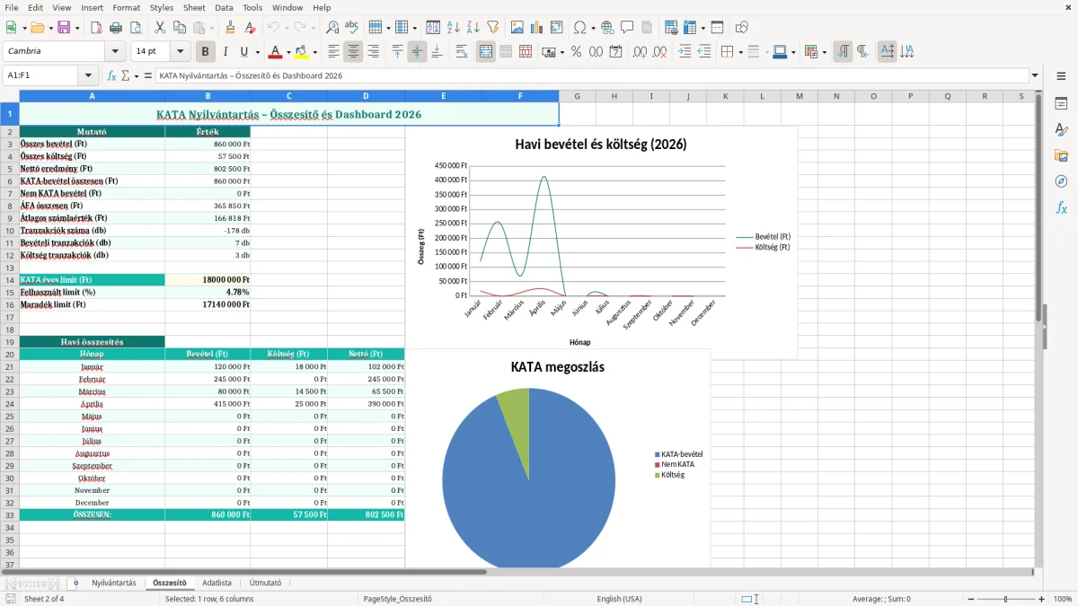
Task: Open the Sidebar Gallery panel
Action: pyautogui.click(x=1061, y=155)
